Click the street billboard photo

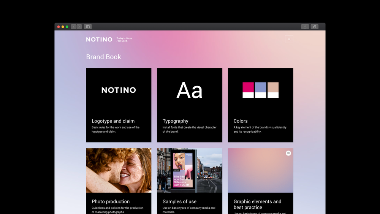(190, 170)
